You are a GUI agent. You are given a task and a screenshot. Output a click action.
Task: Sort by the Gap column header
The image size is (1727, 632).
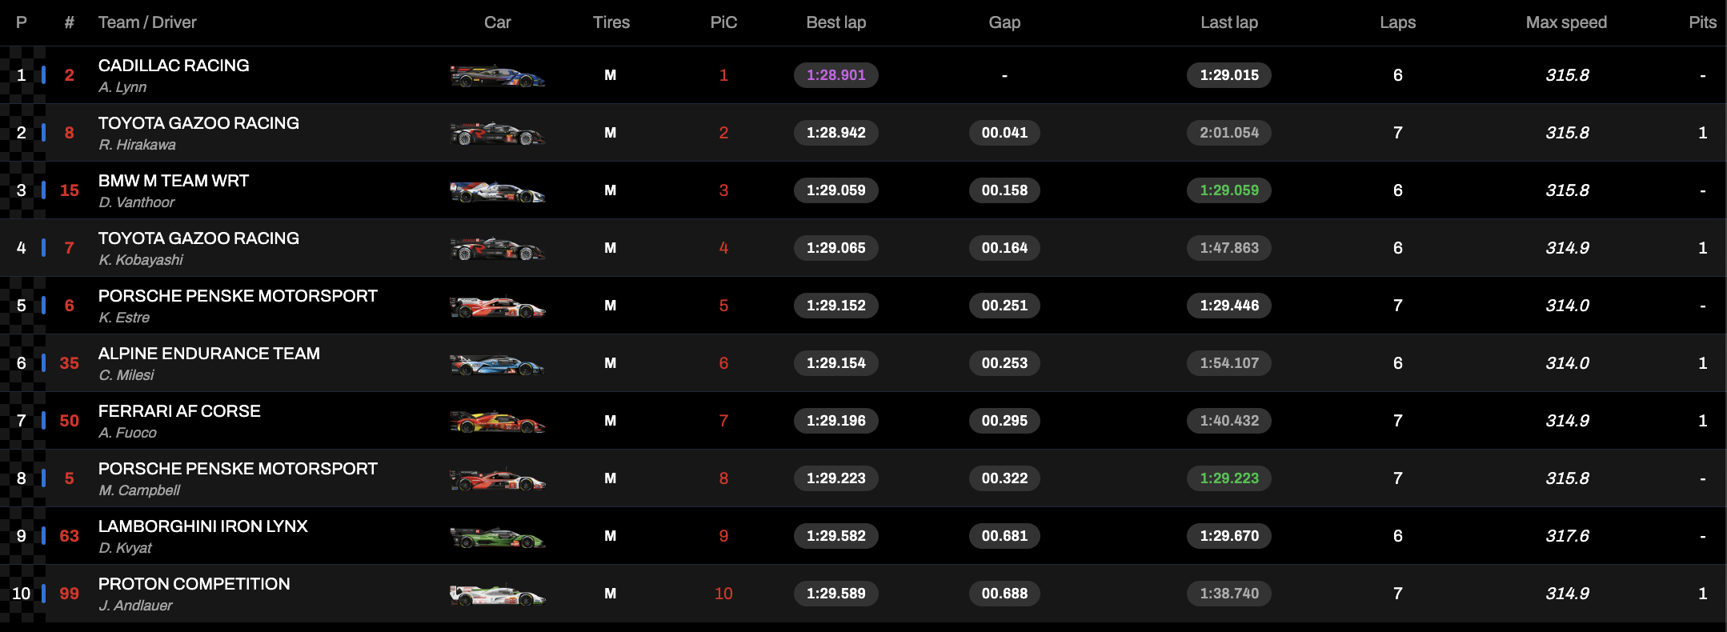[x=1004, y=22]
